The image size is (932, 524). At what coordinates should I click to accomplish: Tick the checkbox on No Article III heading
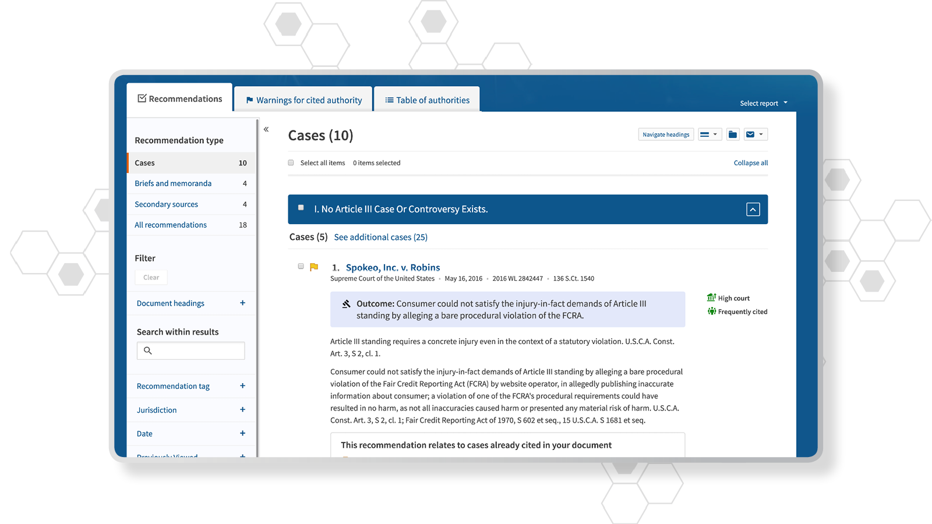coord(301,208)
